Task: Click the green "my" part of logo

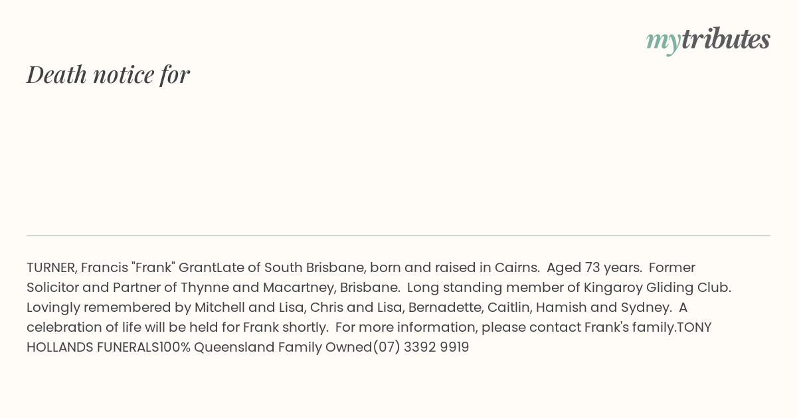Action: [x=664, y=41]
